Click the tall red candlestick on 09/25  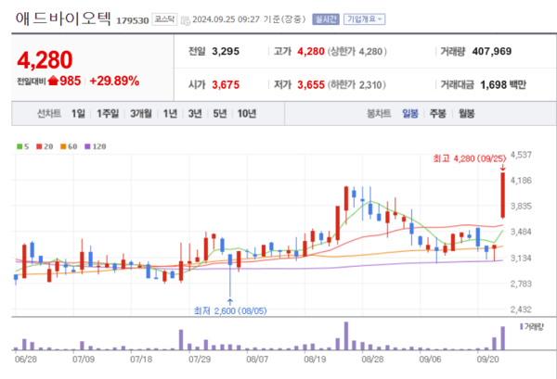coord(502,195)
